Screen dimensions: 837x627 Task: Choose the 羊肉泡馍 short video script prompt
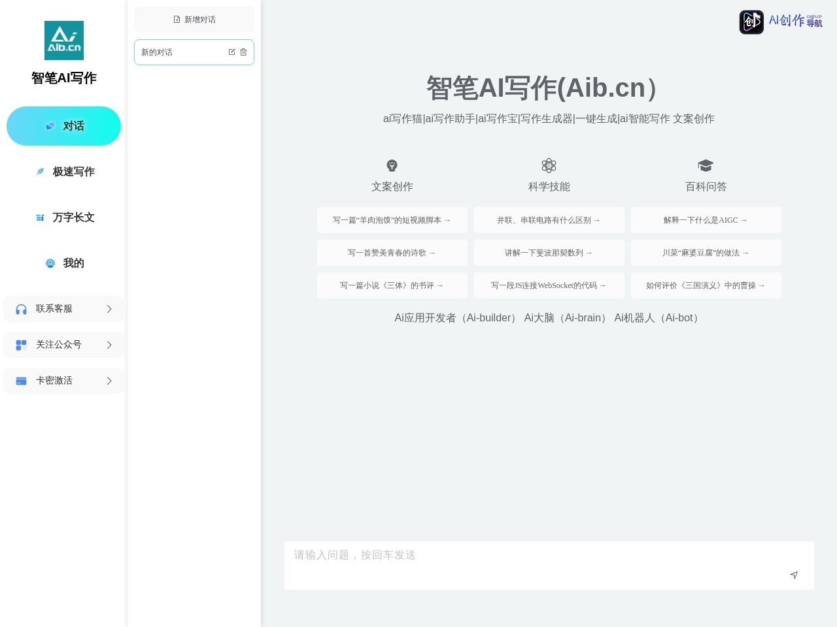[x=392, y=220]
